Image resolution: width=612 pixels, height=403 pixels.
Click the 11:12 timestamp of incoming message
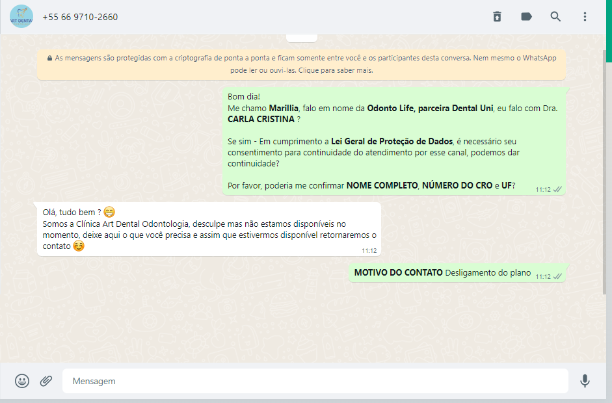point(369,251)
